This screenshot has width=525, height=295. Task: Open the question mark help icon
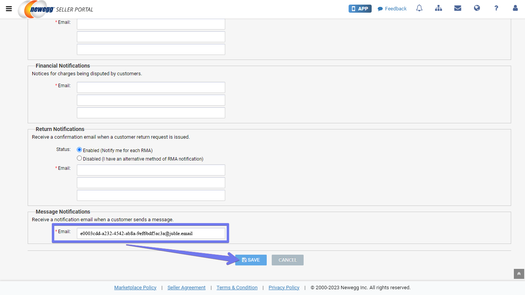pos(496,8)
